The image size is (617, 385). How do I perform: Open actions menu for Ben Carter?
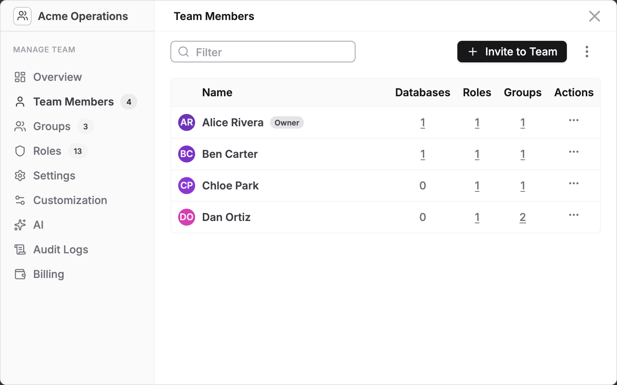[x=574, y=152]
